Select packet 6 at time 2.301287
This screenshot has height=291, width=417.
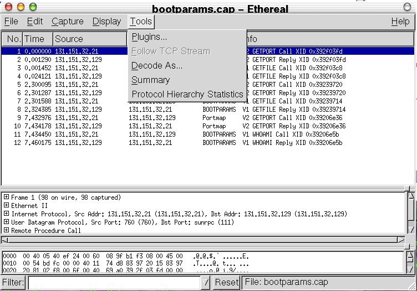[207, 93]
